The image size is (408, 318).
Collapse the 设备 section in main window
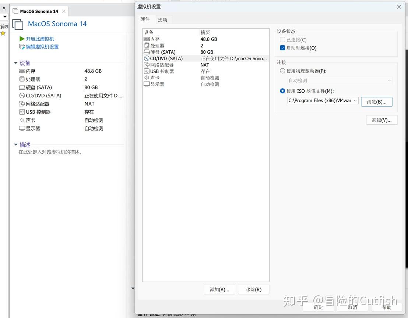pyautogui.click(x=15, y=63)
